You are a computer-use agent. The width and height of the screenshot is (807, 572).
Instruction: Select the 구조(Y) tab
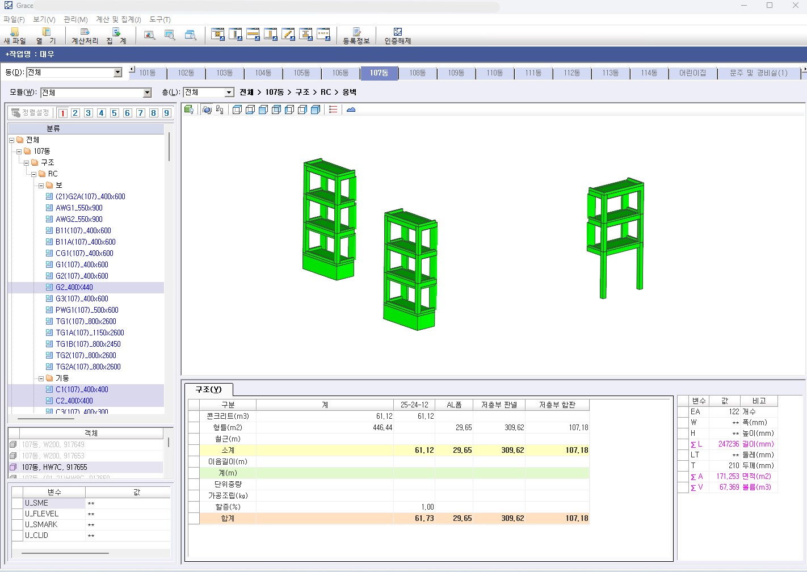click(x=209, y=389)
